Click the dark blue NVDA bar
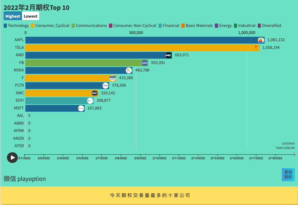The height and width of the screenshot is (205, 298). (79, 70)
